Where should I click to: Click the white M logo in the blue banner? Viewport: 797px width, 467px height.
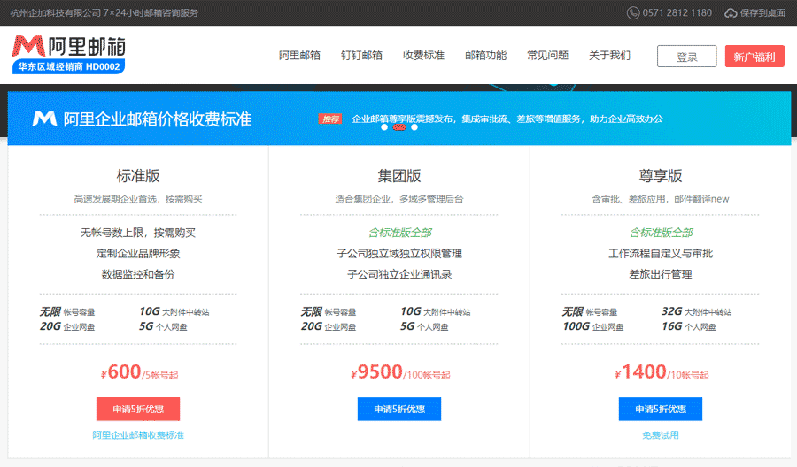[x=45, y=119]
